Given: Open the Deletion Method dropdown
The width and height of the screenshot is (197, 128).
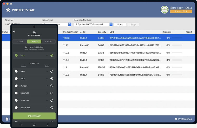Looking at the screenshot, I should [93, 24].
